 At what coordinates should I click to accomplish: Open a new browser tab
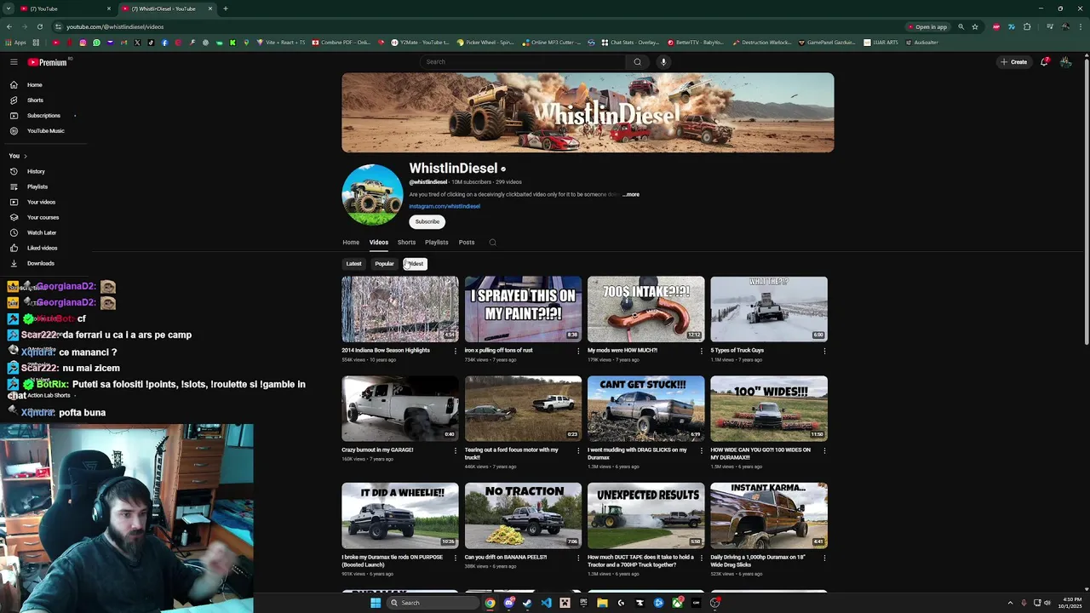(x=226, y=9)
